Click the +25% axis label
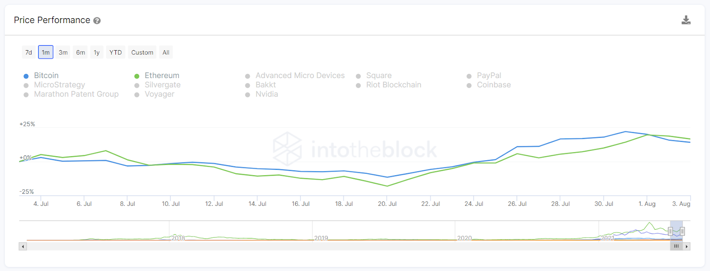Viewport: 710px width, 271px height. (x=27, y=124)
